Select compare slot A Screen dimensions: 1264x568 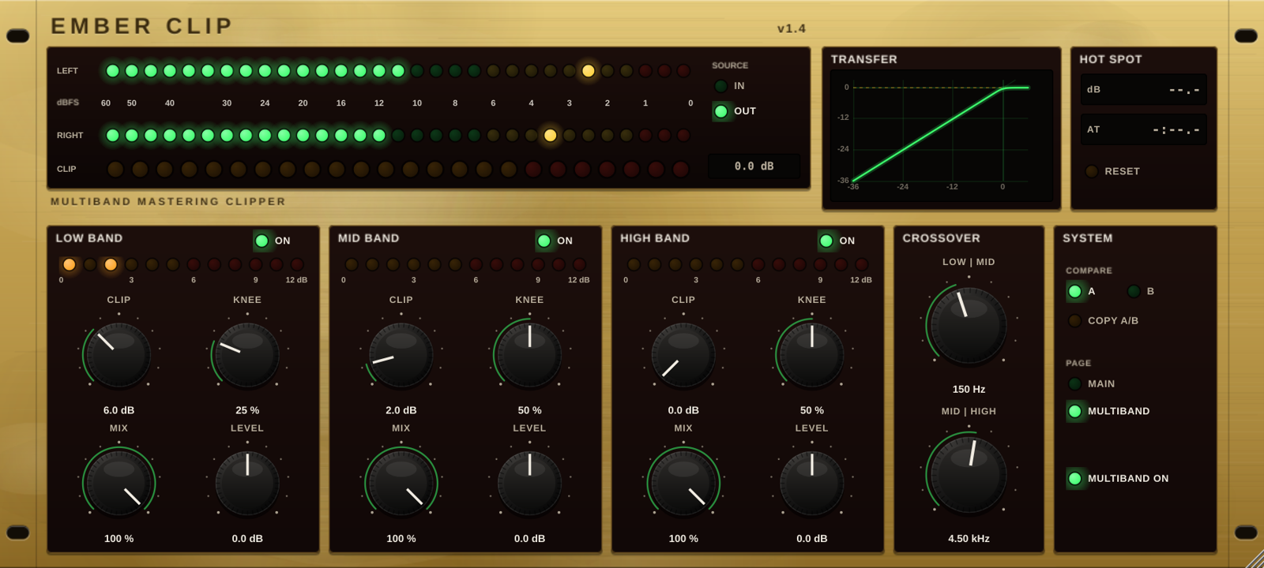click(x=1081, y=291)
